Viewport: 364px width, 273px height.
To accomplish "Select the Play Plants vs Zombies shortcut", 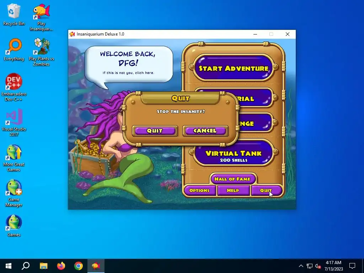I will point(41,52).
